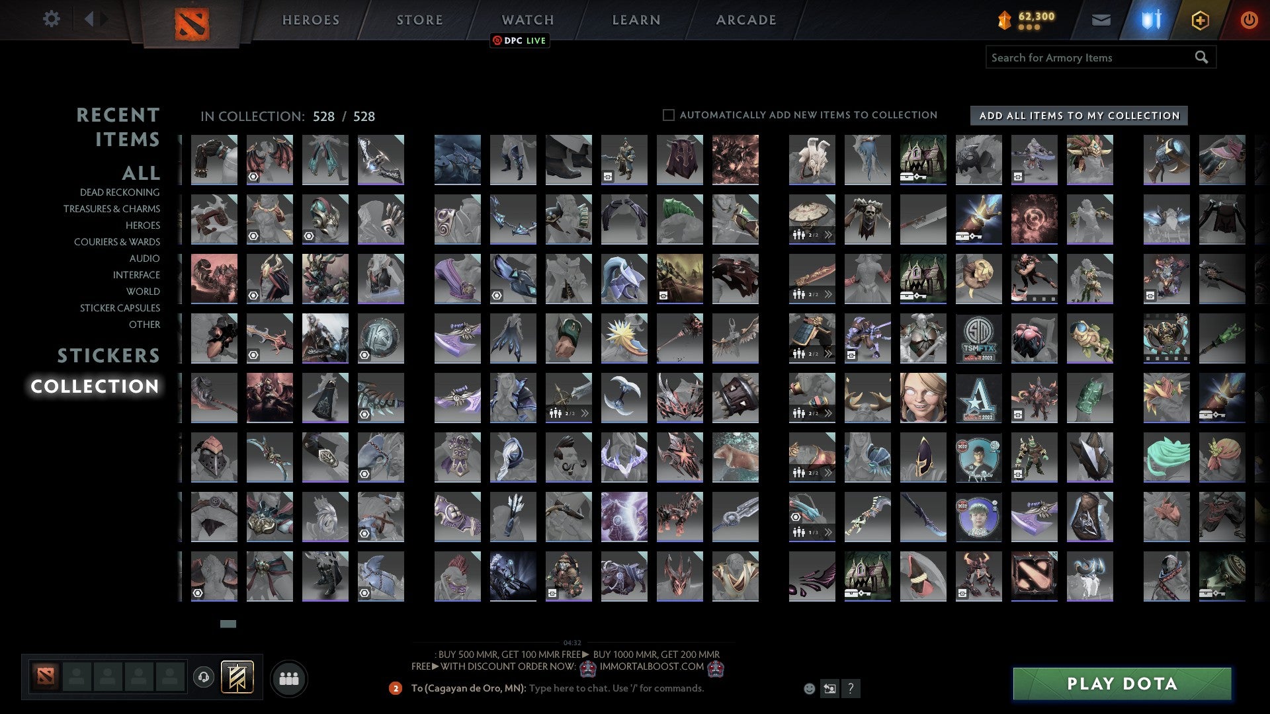
Task: Click the search magnifier icon
Action: tap(1201, 58)
